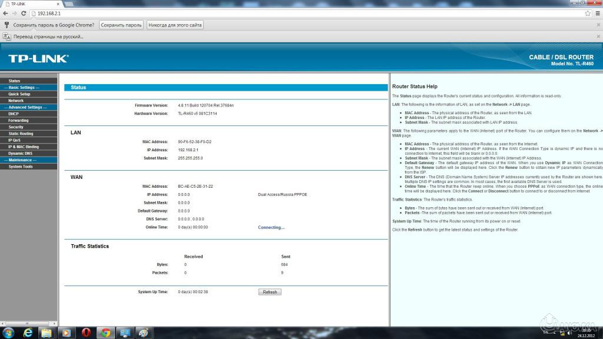This screenshot has height=339, width=603.
Task: Click the Сохранить пароль button
Action: click(121, 25)
